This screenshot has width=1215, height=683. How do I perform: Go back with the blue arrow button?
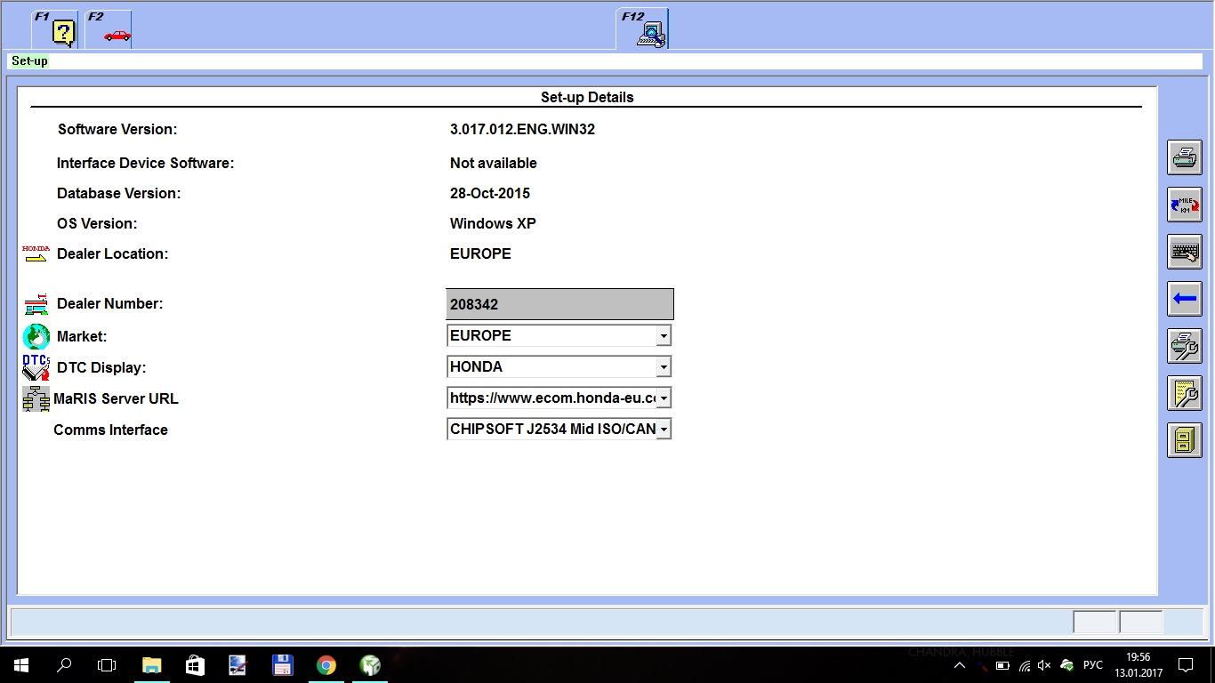1184,299
